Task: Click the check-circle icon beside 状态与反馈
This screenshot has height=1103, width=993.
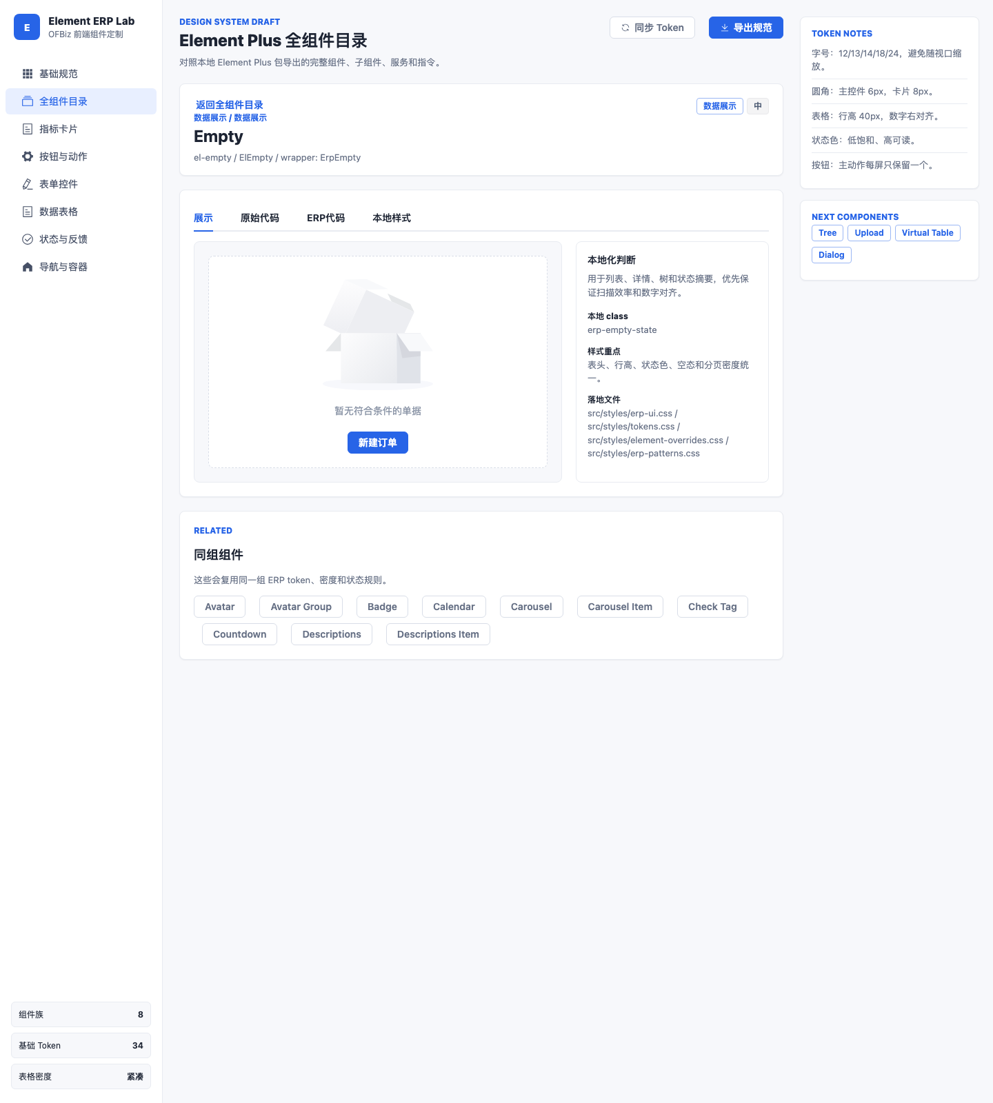Action: [x=28, y=239]
